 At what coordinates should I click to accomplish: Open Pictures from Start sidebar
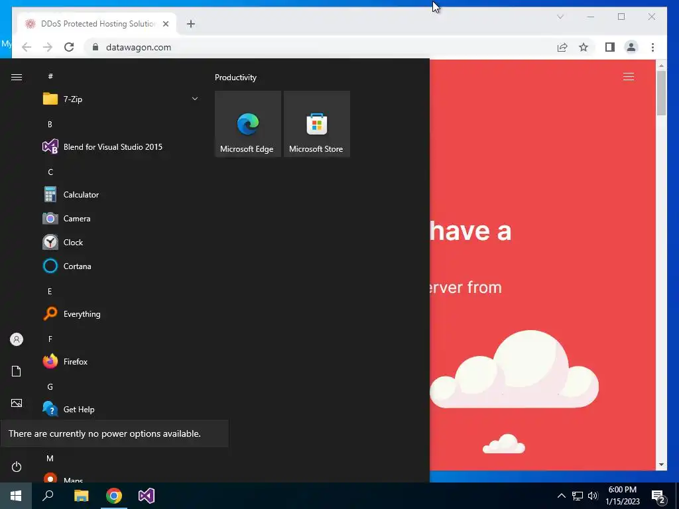click(17, 403)
